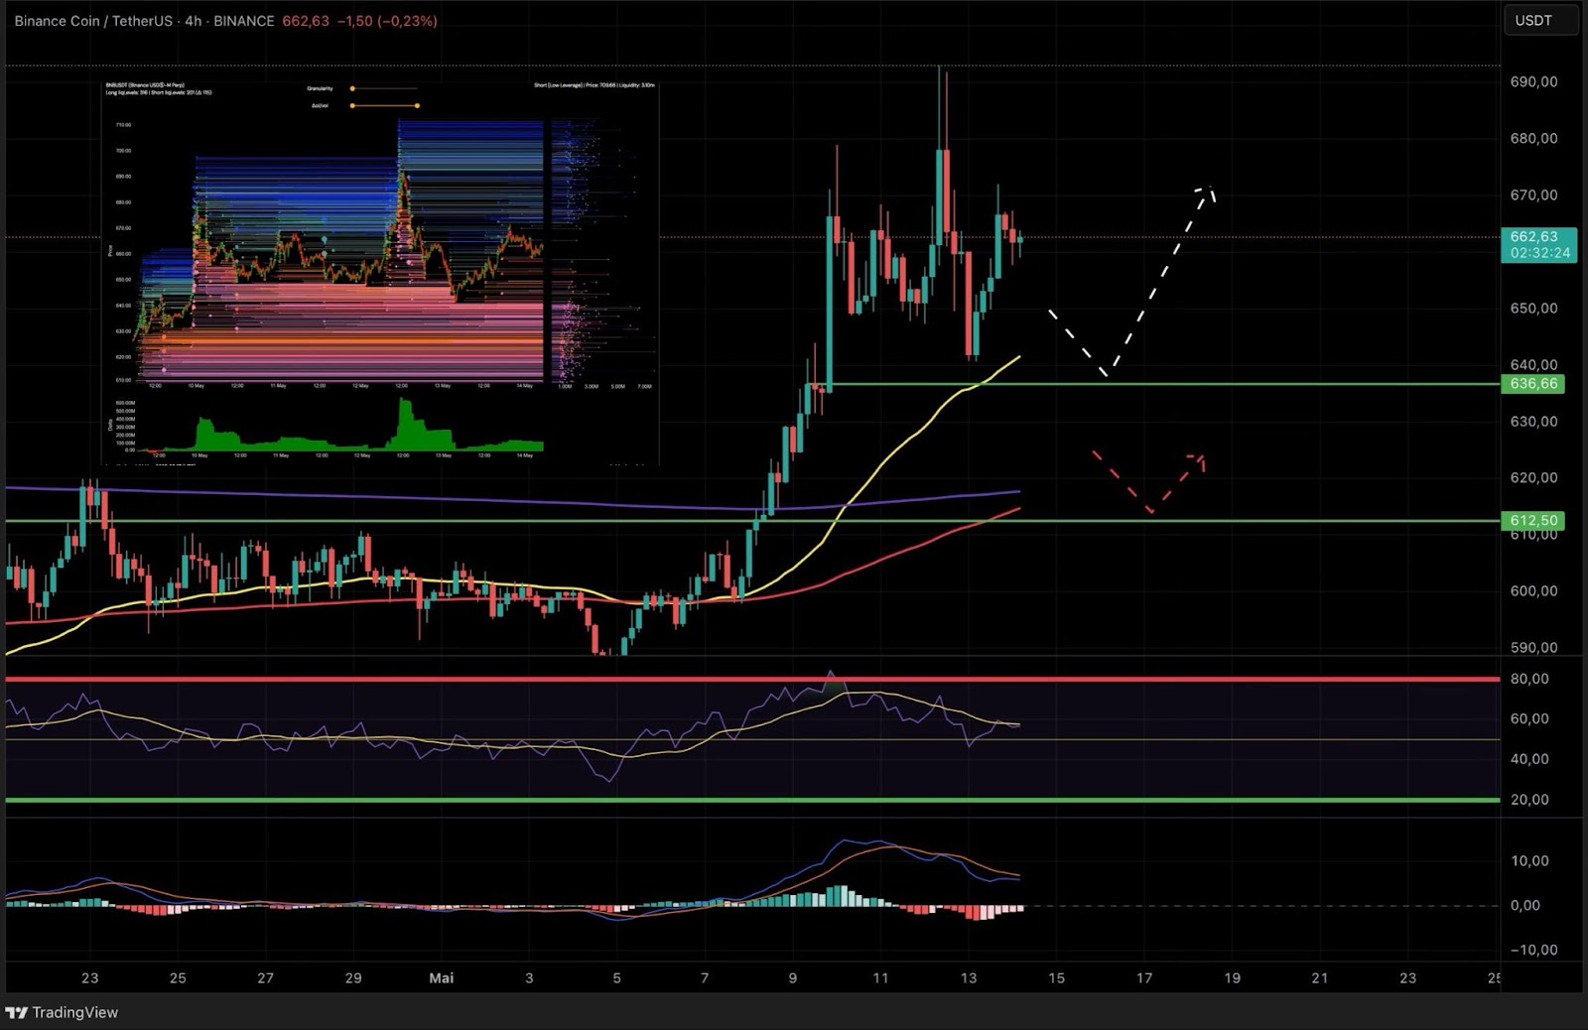The width and height of the screenshot is (1588, 1030).
Task: Open the embedded liquidation heatmap image
Action: [x=381, y=273]
